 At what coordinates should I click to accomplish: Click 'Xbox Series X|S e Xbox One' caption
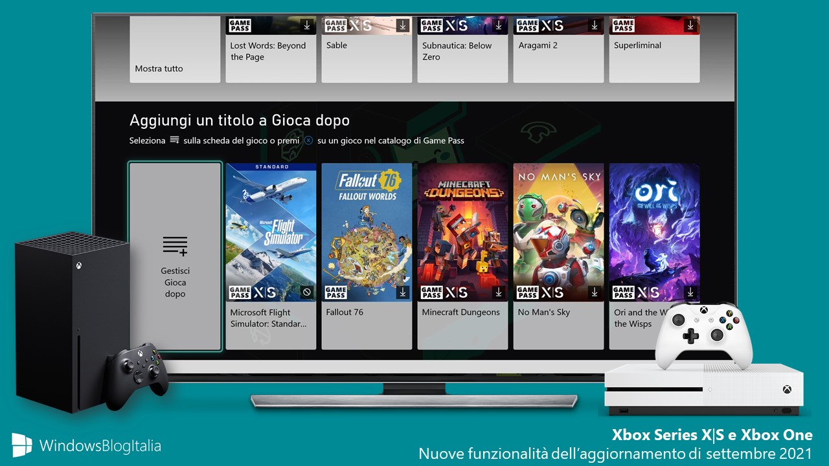[x=712, y=434]
